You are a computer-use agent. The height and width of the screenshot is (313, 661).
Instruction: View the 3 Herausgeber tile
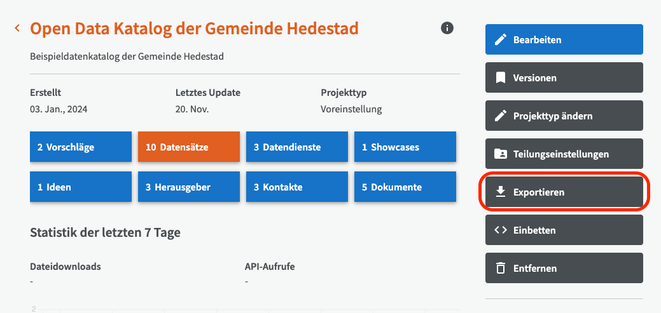(x=189, y=187)
